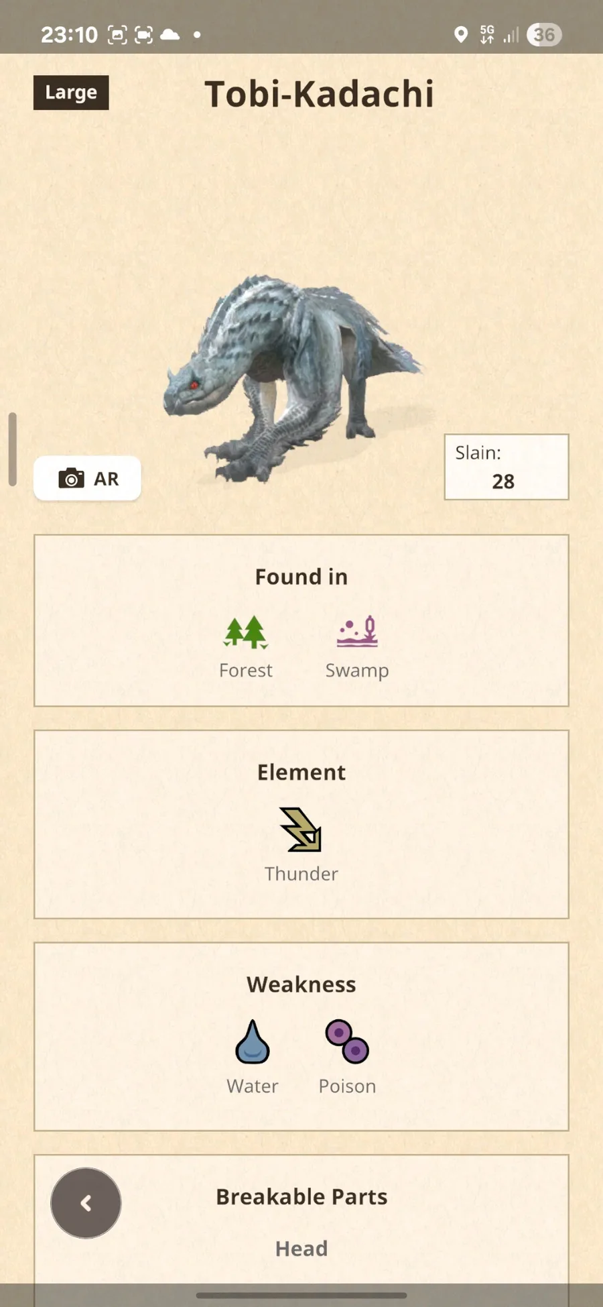Tap the camera icon beside AR
This screenshot has width=603, height=1307.
pyautogui.click(x=71, y=478)
